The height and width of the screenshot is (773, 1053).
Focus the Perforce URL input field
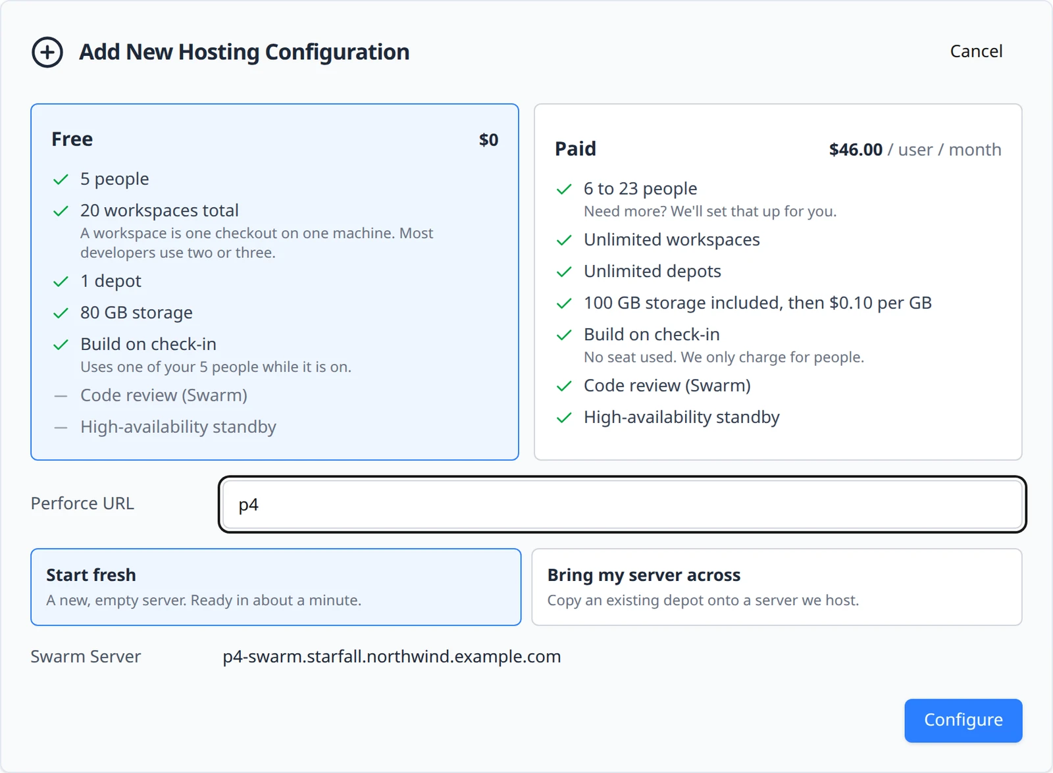622,505
